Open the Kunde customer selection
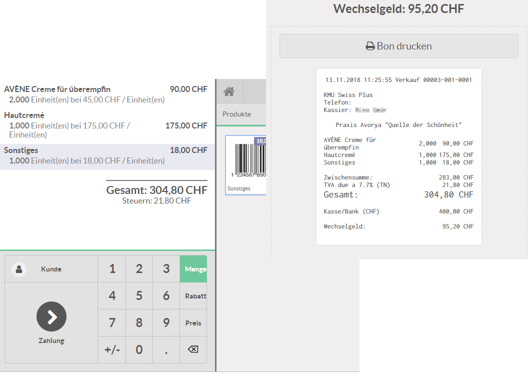Screen dimensions: 528x375 [x=51, y=269]
